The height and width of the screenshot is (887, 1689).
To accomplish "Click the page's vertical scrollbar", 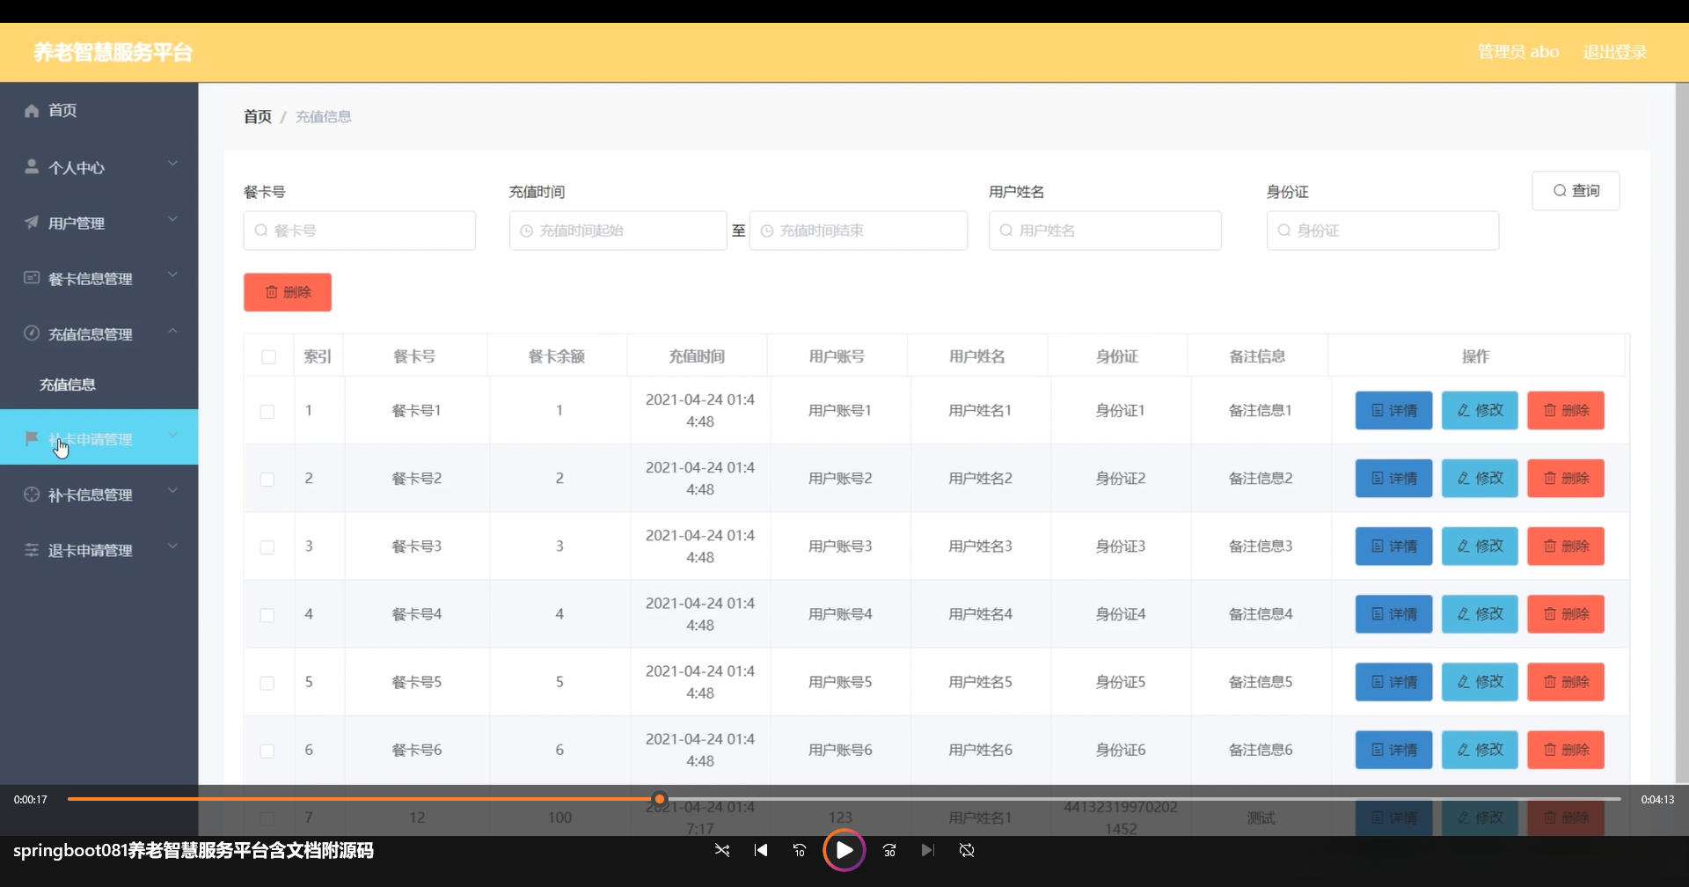I will [x=1682, y=431].
